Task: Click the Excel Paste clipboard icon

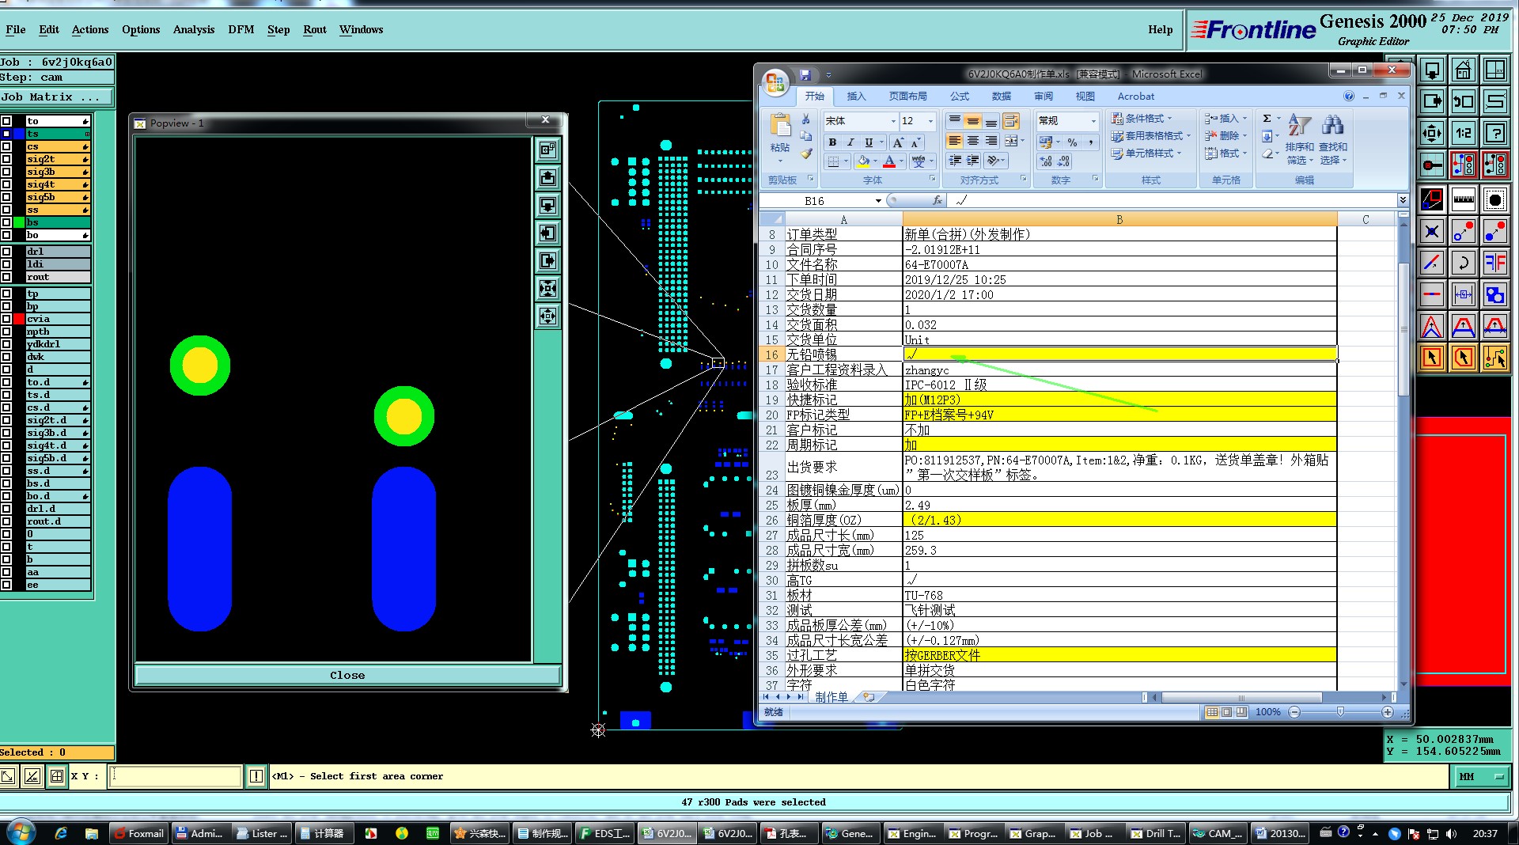Action: click(780, 126)
